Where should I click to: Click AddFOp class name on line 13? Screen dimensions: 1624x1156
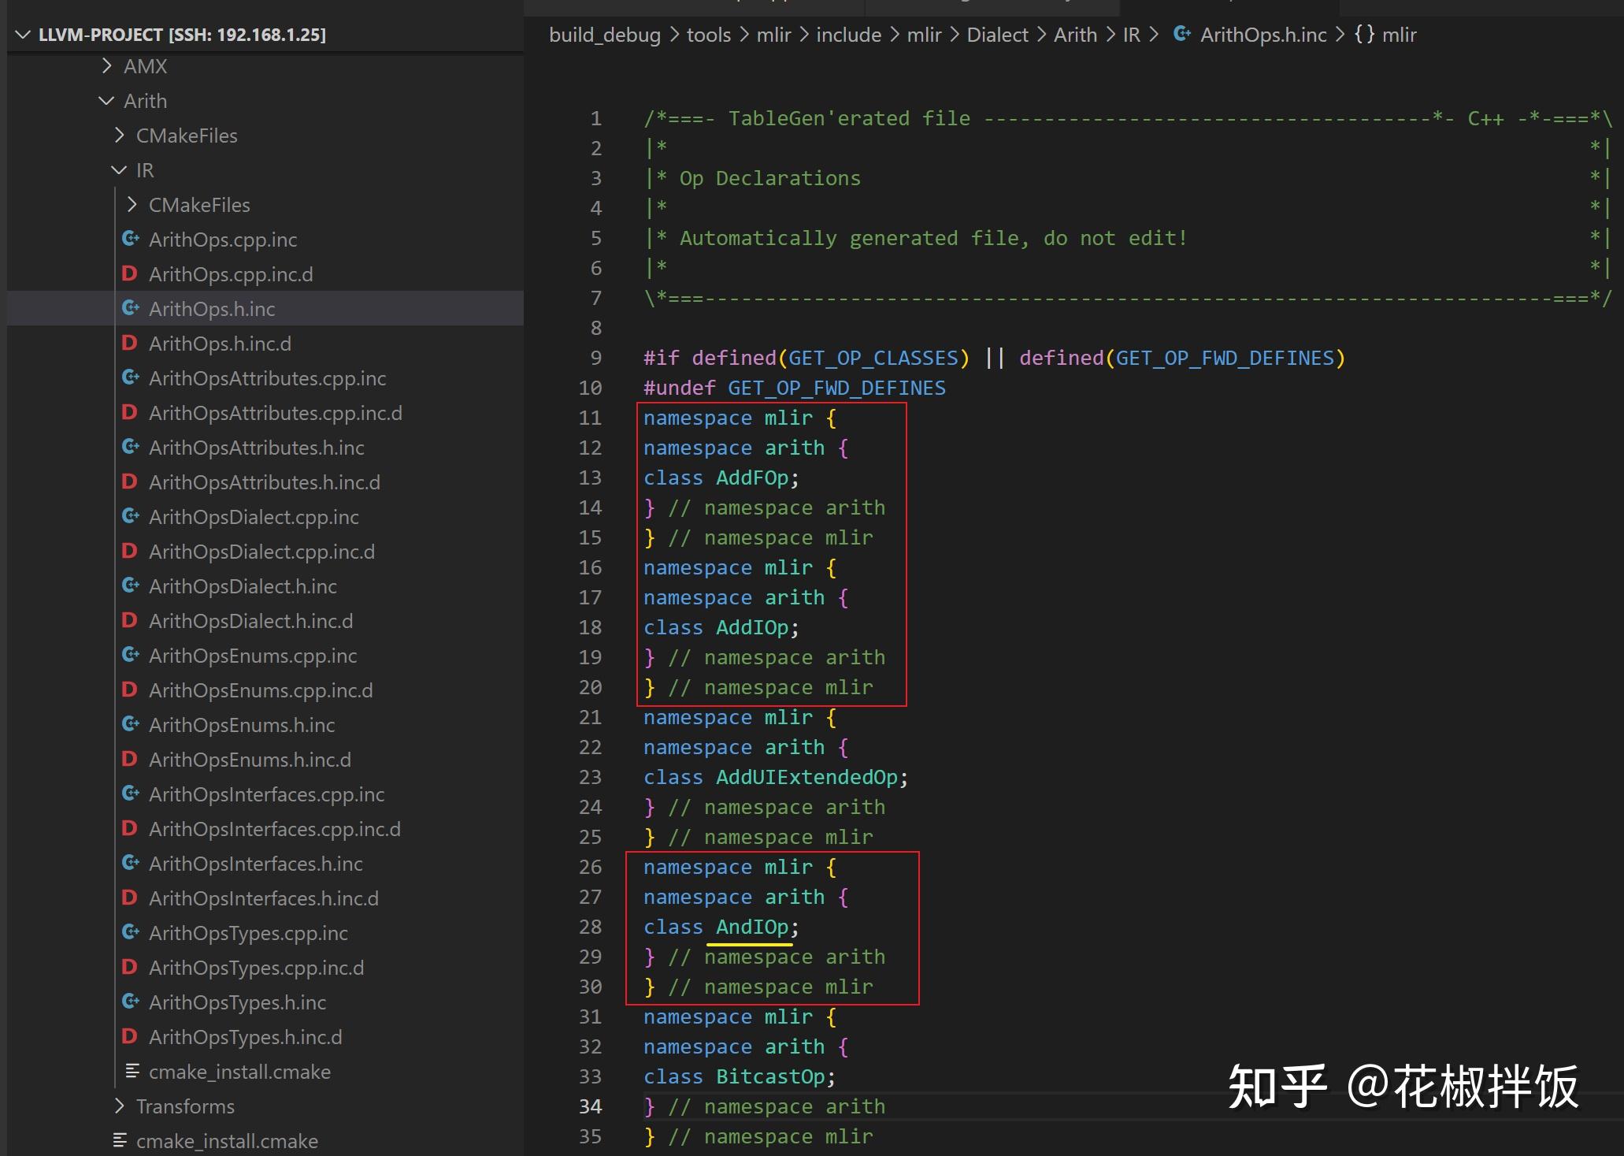751,478
